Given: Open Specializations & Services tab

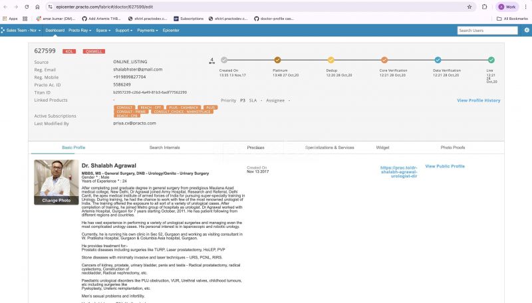Looking at the screenshot, I should (329, 148).
